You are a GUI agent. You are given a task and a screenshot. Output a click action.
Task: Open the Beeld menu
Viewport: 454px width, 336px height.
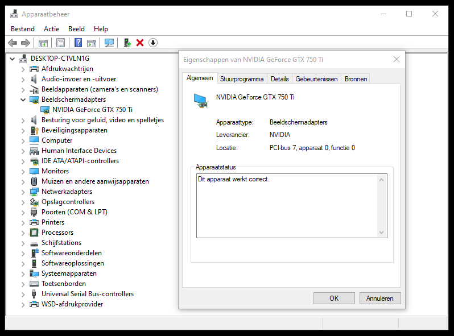tap(76, 29)
